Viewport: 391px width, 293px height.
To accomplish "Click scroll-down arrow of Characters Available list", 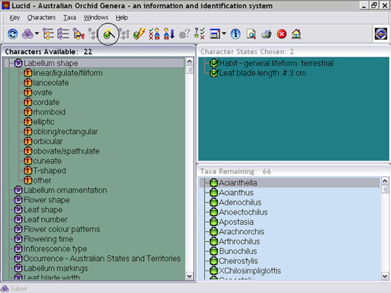I will tap(189, 276).
